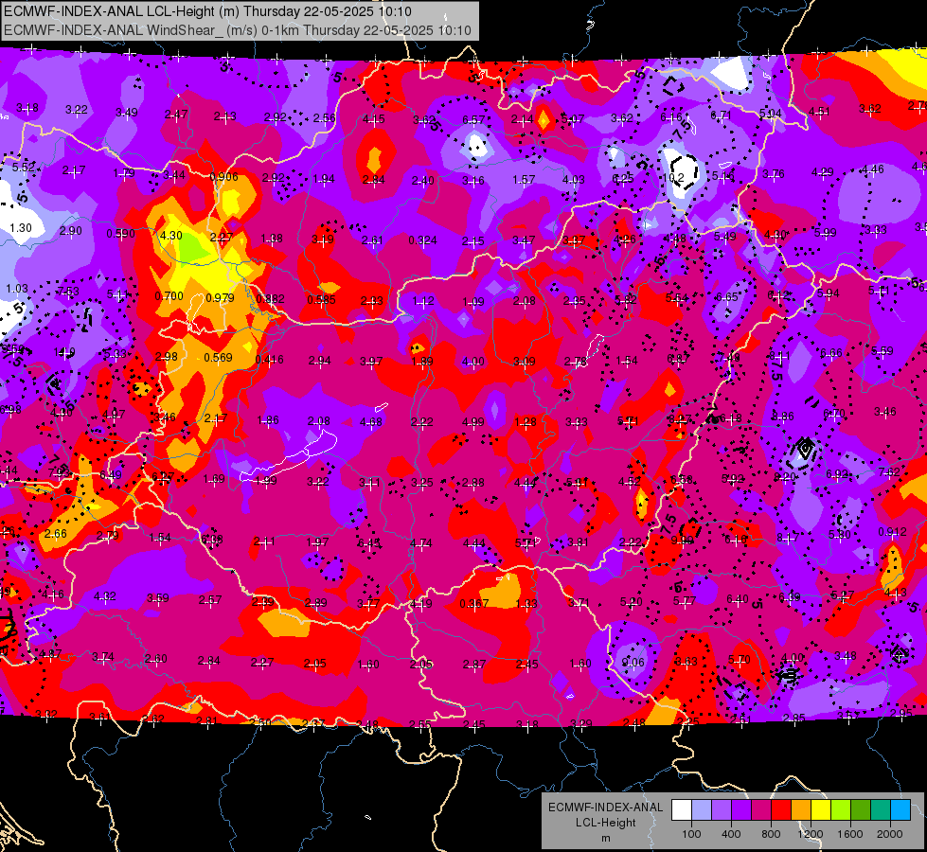Screen dimensions: 927x852
Task: Click the red legend color swatch
Action: pos(781,810)
